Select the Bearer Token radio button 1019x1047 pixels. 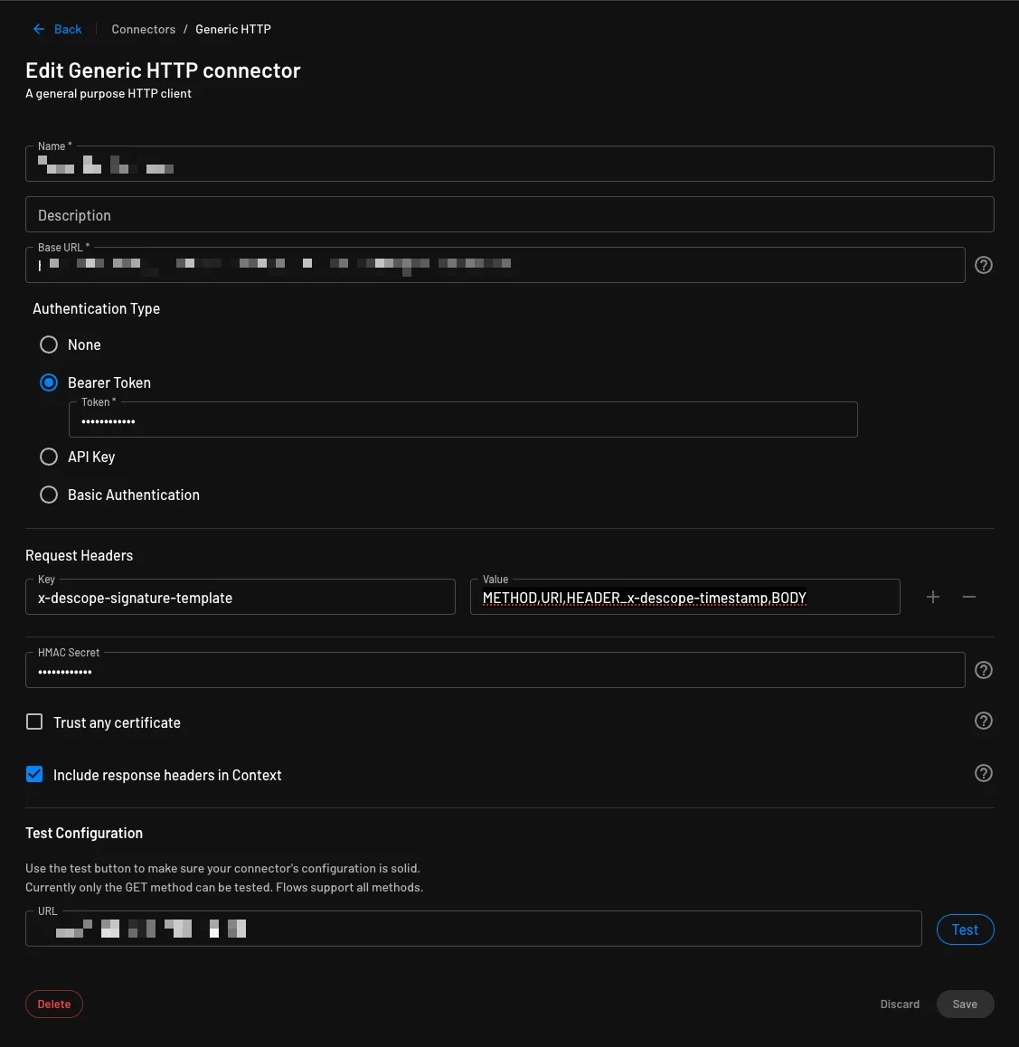pyautogui.click(x=49, y=382)
